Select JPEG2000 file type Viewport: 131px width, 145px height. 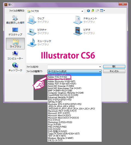[75, 109]
